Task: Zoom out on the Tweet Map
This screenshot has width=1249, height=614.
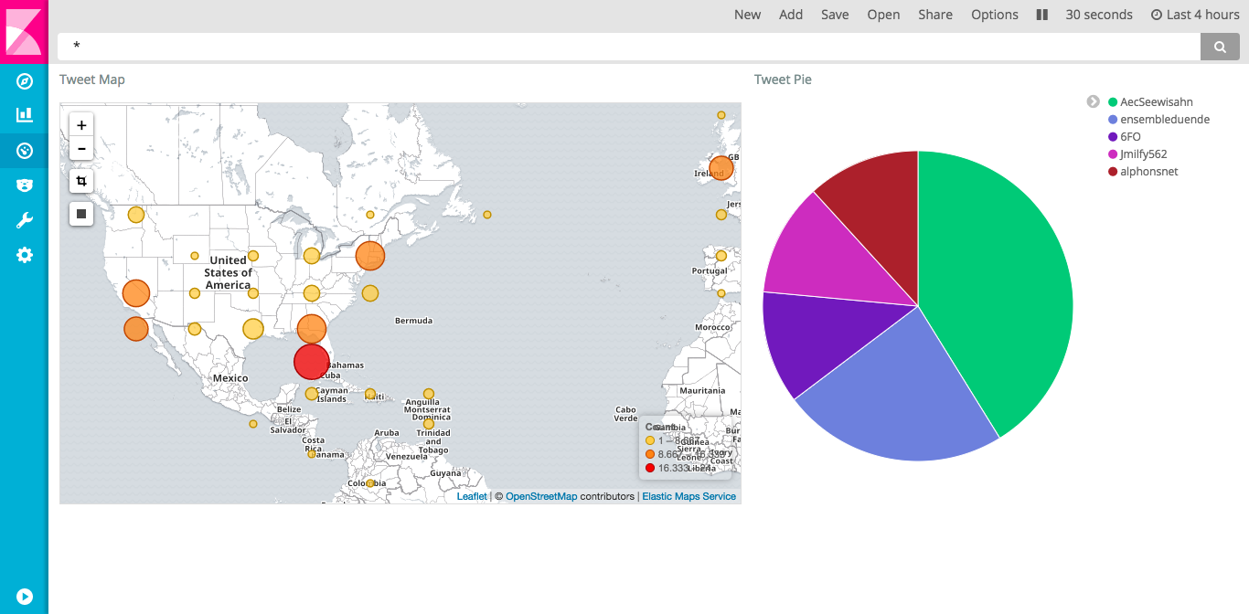Action: (x=81, y=148)
